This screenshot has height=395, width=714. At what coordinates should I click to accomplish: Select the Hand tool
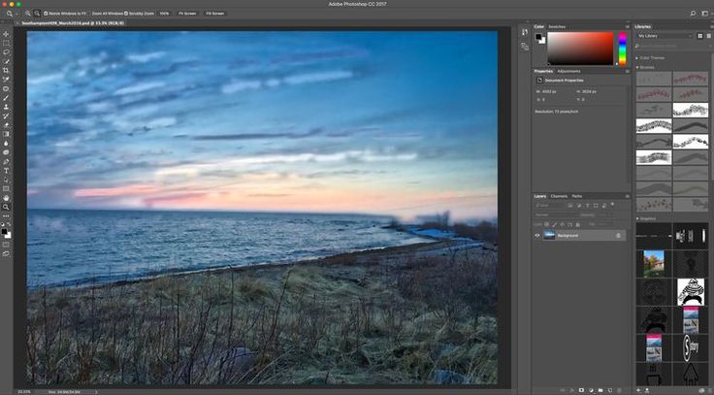click(6, 197)
